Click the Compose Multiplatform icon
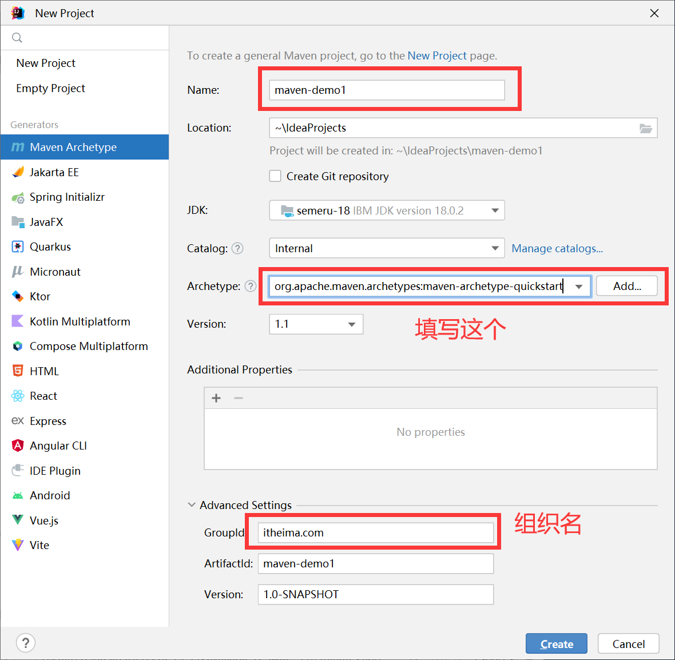This screenshot has width=675, height=660. pos(18,346)
